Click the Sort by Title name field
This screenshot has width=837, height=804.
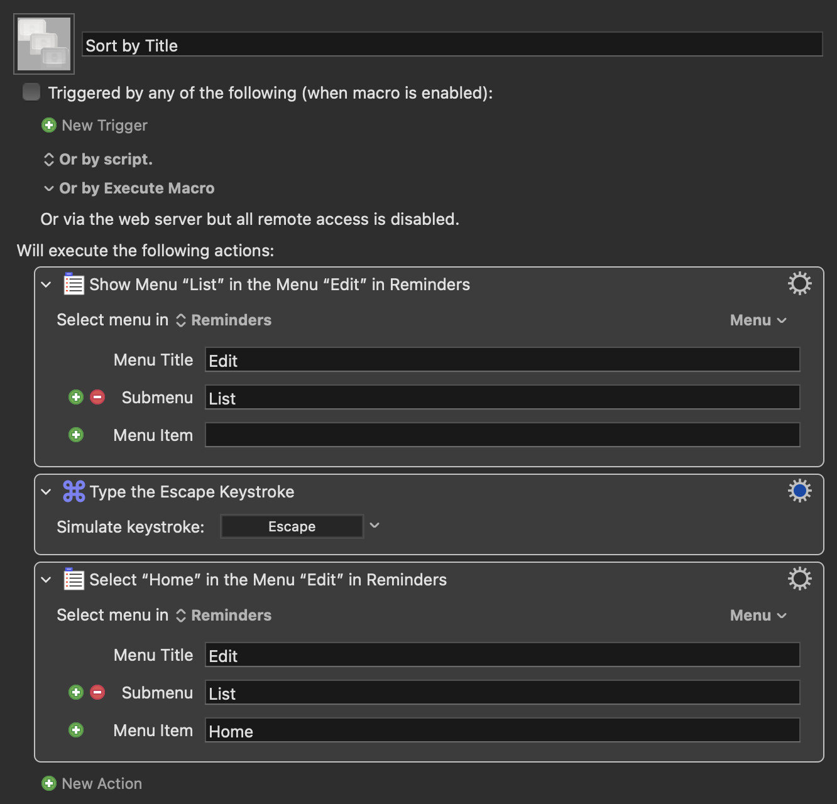click(x=452, y=45)
